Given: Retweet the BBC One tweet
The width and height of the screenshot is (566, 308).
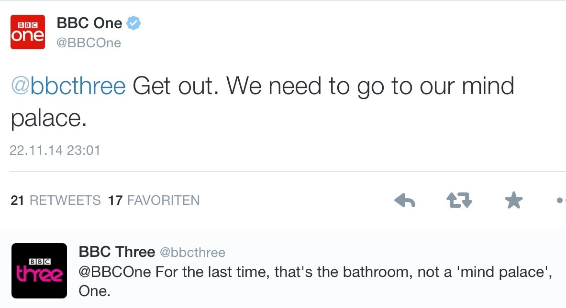Looking at the screenshot, I should pos(459,201).
